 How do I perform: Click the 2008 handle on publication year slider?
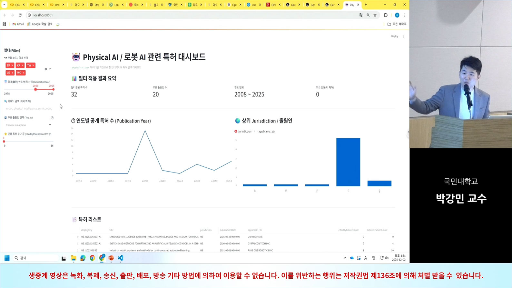35,89
